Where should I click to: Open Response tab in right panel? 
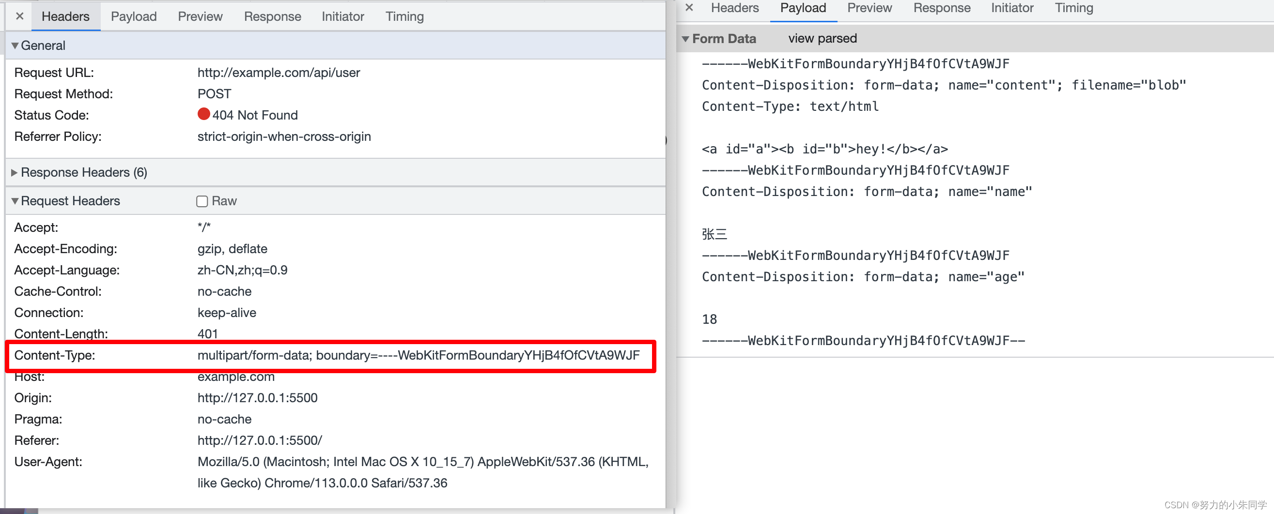(x=942, y=8)
